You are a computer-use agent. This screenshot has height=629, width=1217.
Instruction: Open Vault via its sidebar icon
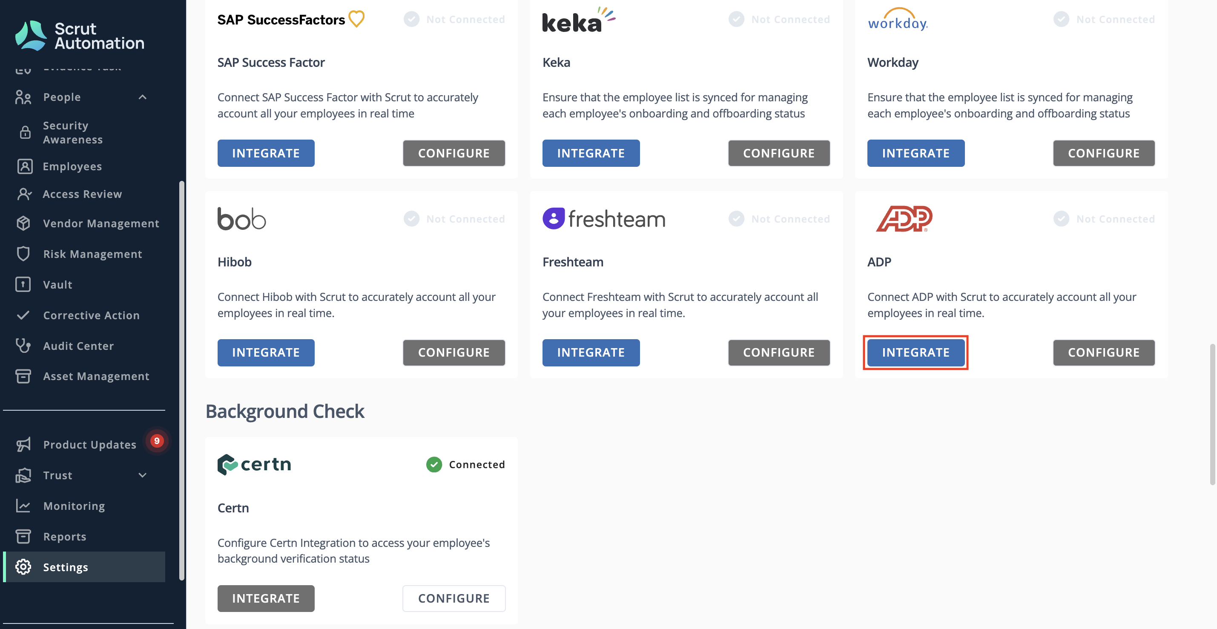(x=23, y=284)
